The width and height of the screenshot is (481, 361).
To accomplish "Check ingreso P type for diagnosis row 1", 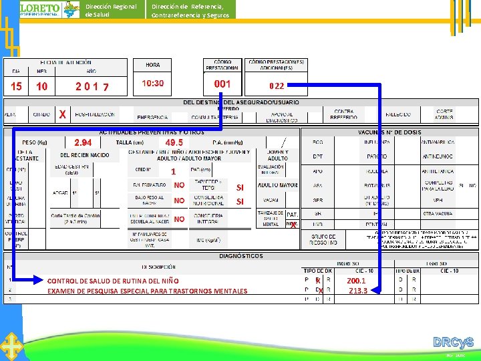I will tap(307, 279).
